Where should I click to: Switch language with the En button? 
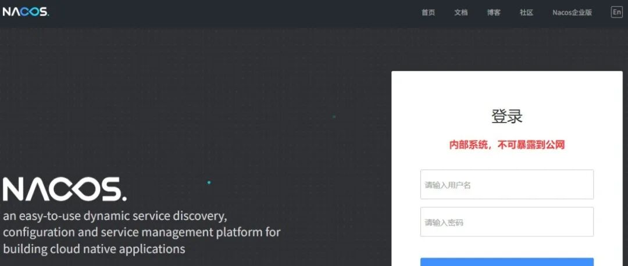point(617,12)
